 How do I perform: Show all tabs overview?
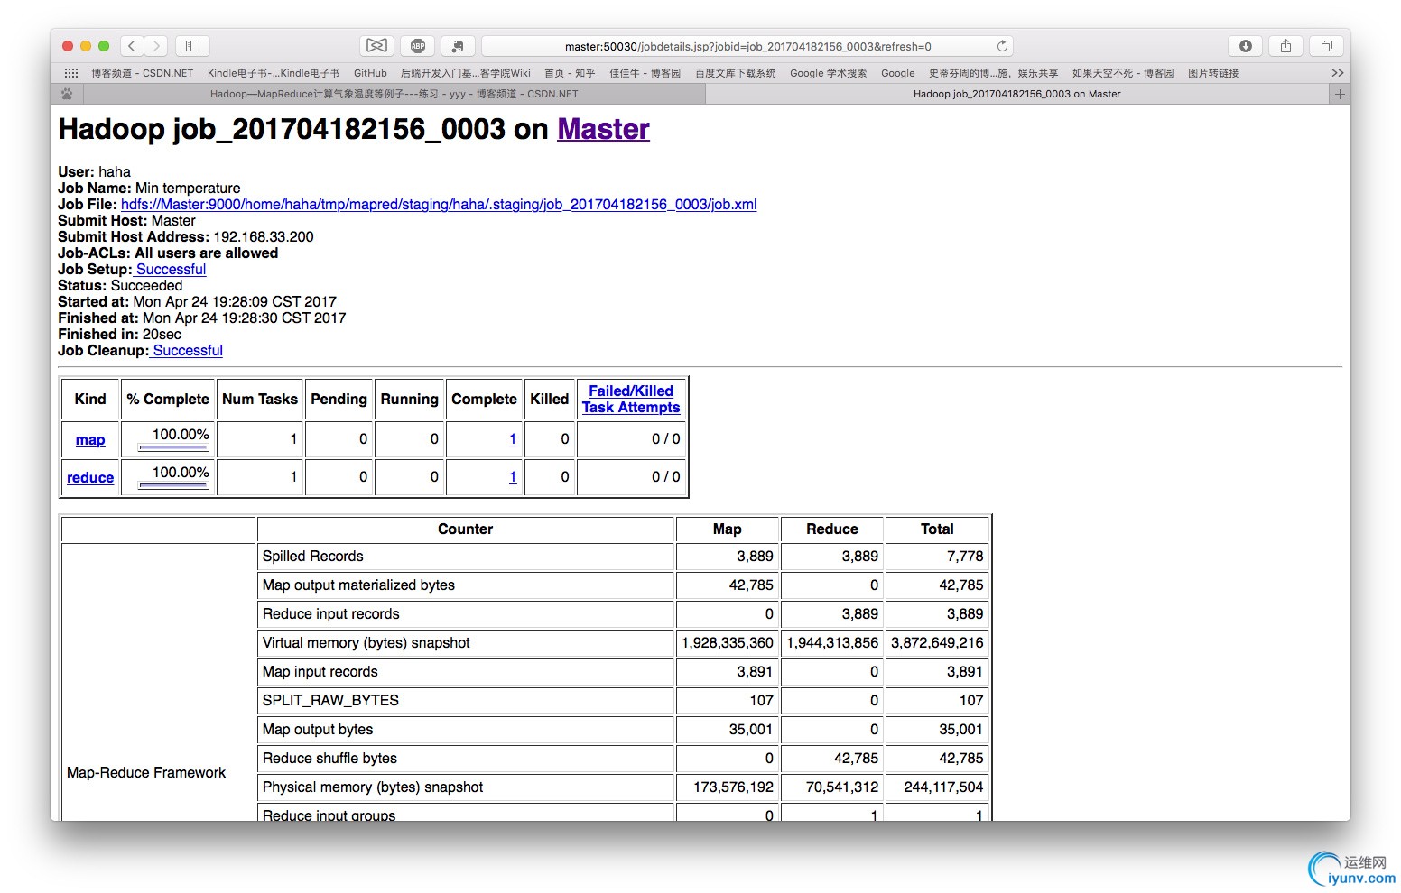tap(1326, 46)
